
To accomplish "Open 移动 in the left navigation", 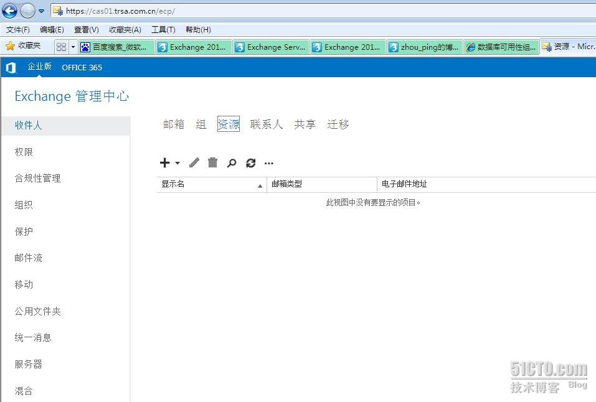I will 24,284.
